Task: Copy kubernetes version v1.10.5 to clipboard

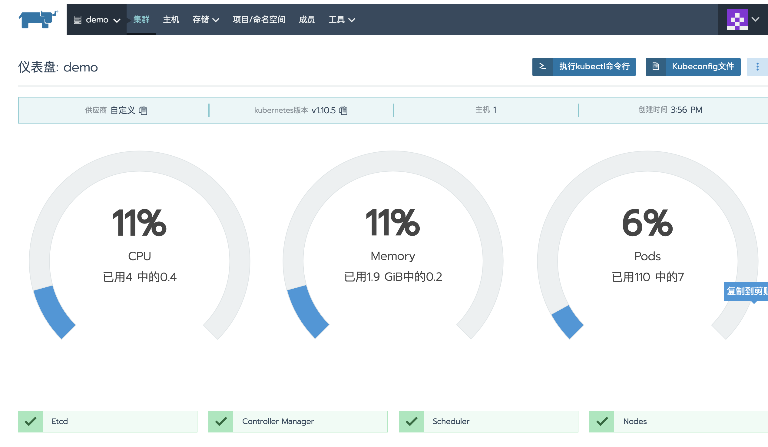Action: [343, 110]
